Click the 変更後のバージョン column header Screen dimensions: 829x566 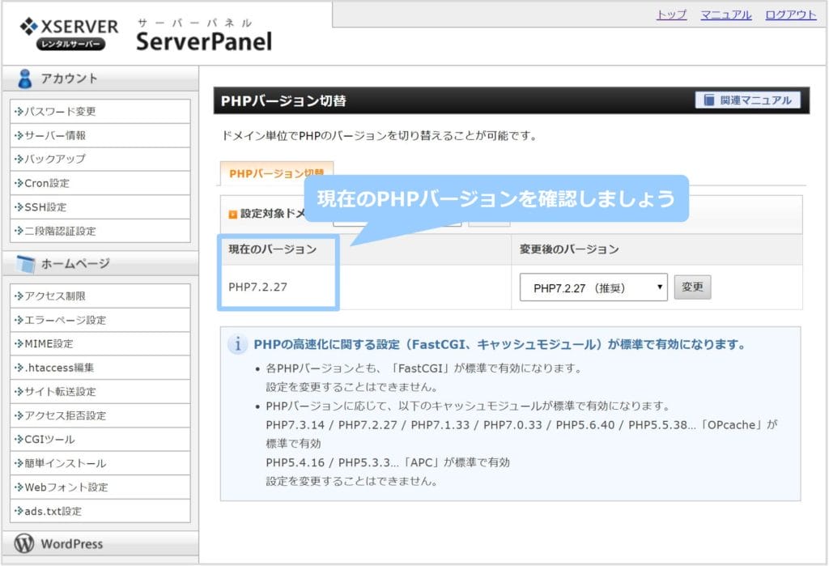(569, 249)
